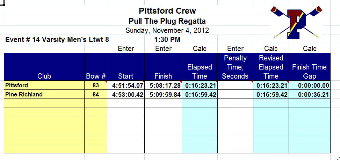
Task: Click bow number 84 cell
Action: (x=96, y=94)
